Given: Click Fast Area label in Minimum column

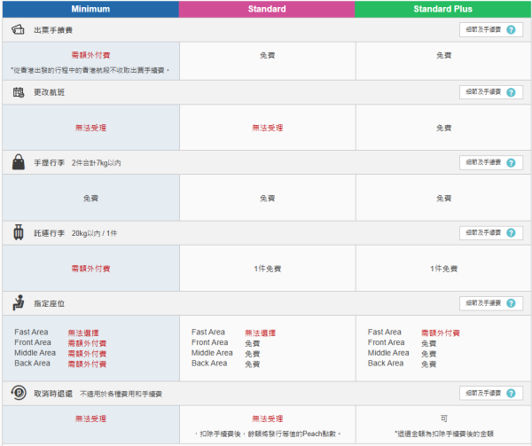Looking at the screenshot, I should tap(31, 332).
